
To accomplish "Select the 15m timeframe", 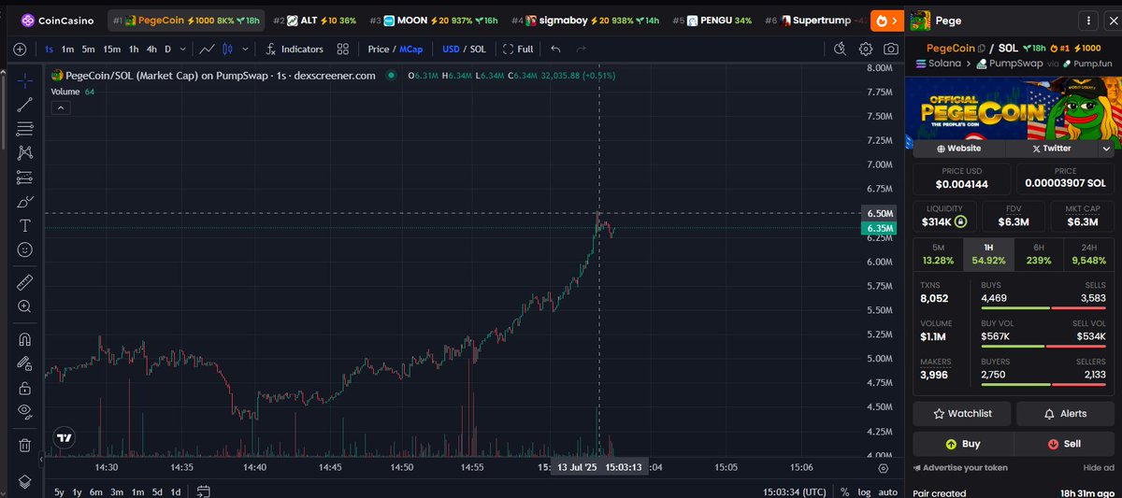I will 111,49.
